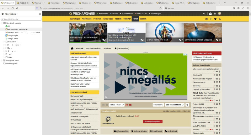The image size is (251, 135).
Task: Open the site search magnifier icon
Action: [204, 14]
